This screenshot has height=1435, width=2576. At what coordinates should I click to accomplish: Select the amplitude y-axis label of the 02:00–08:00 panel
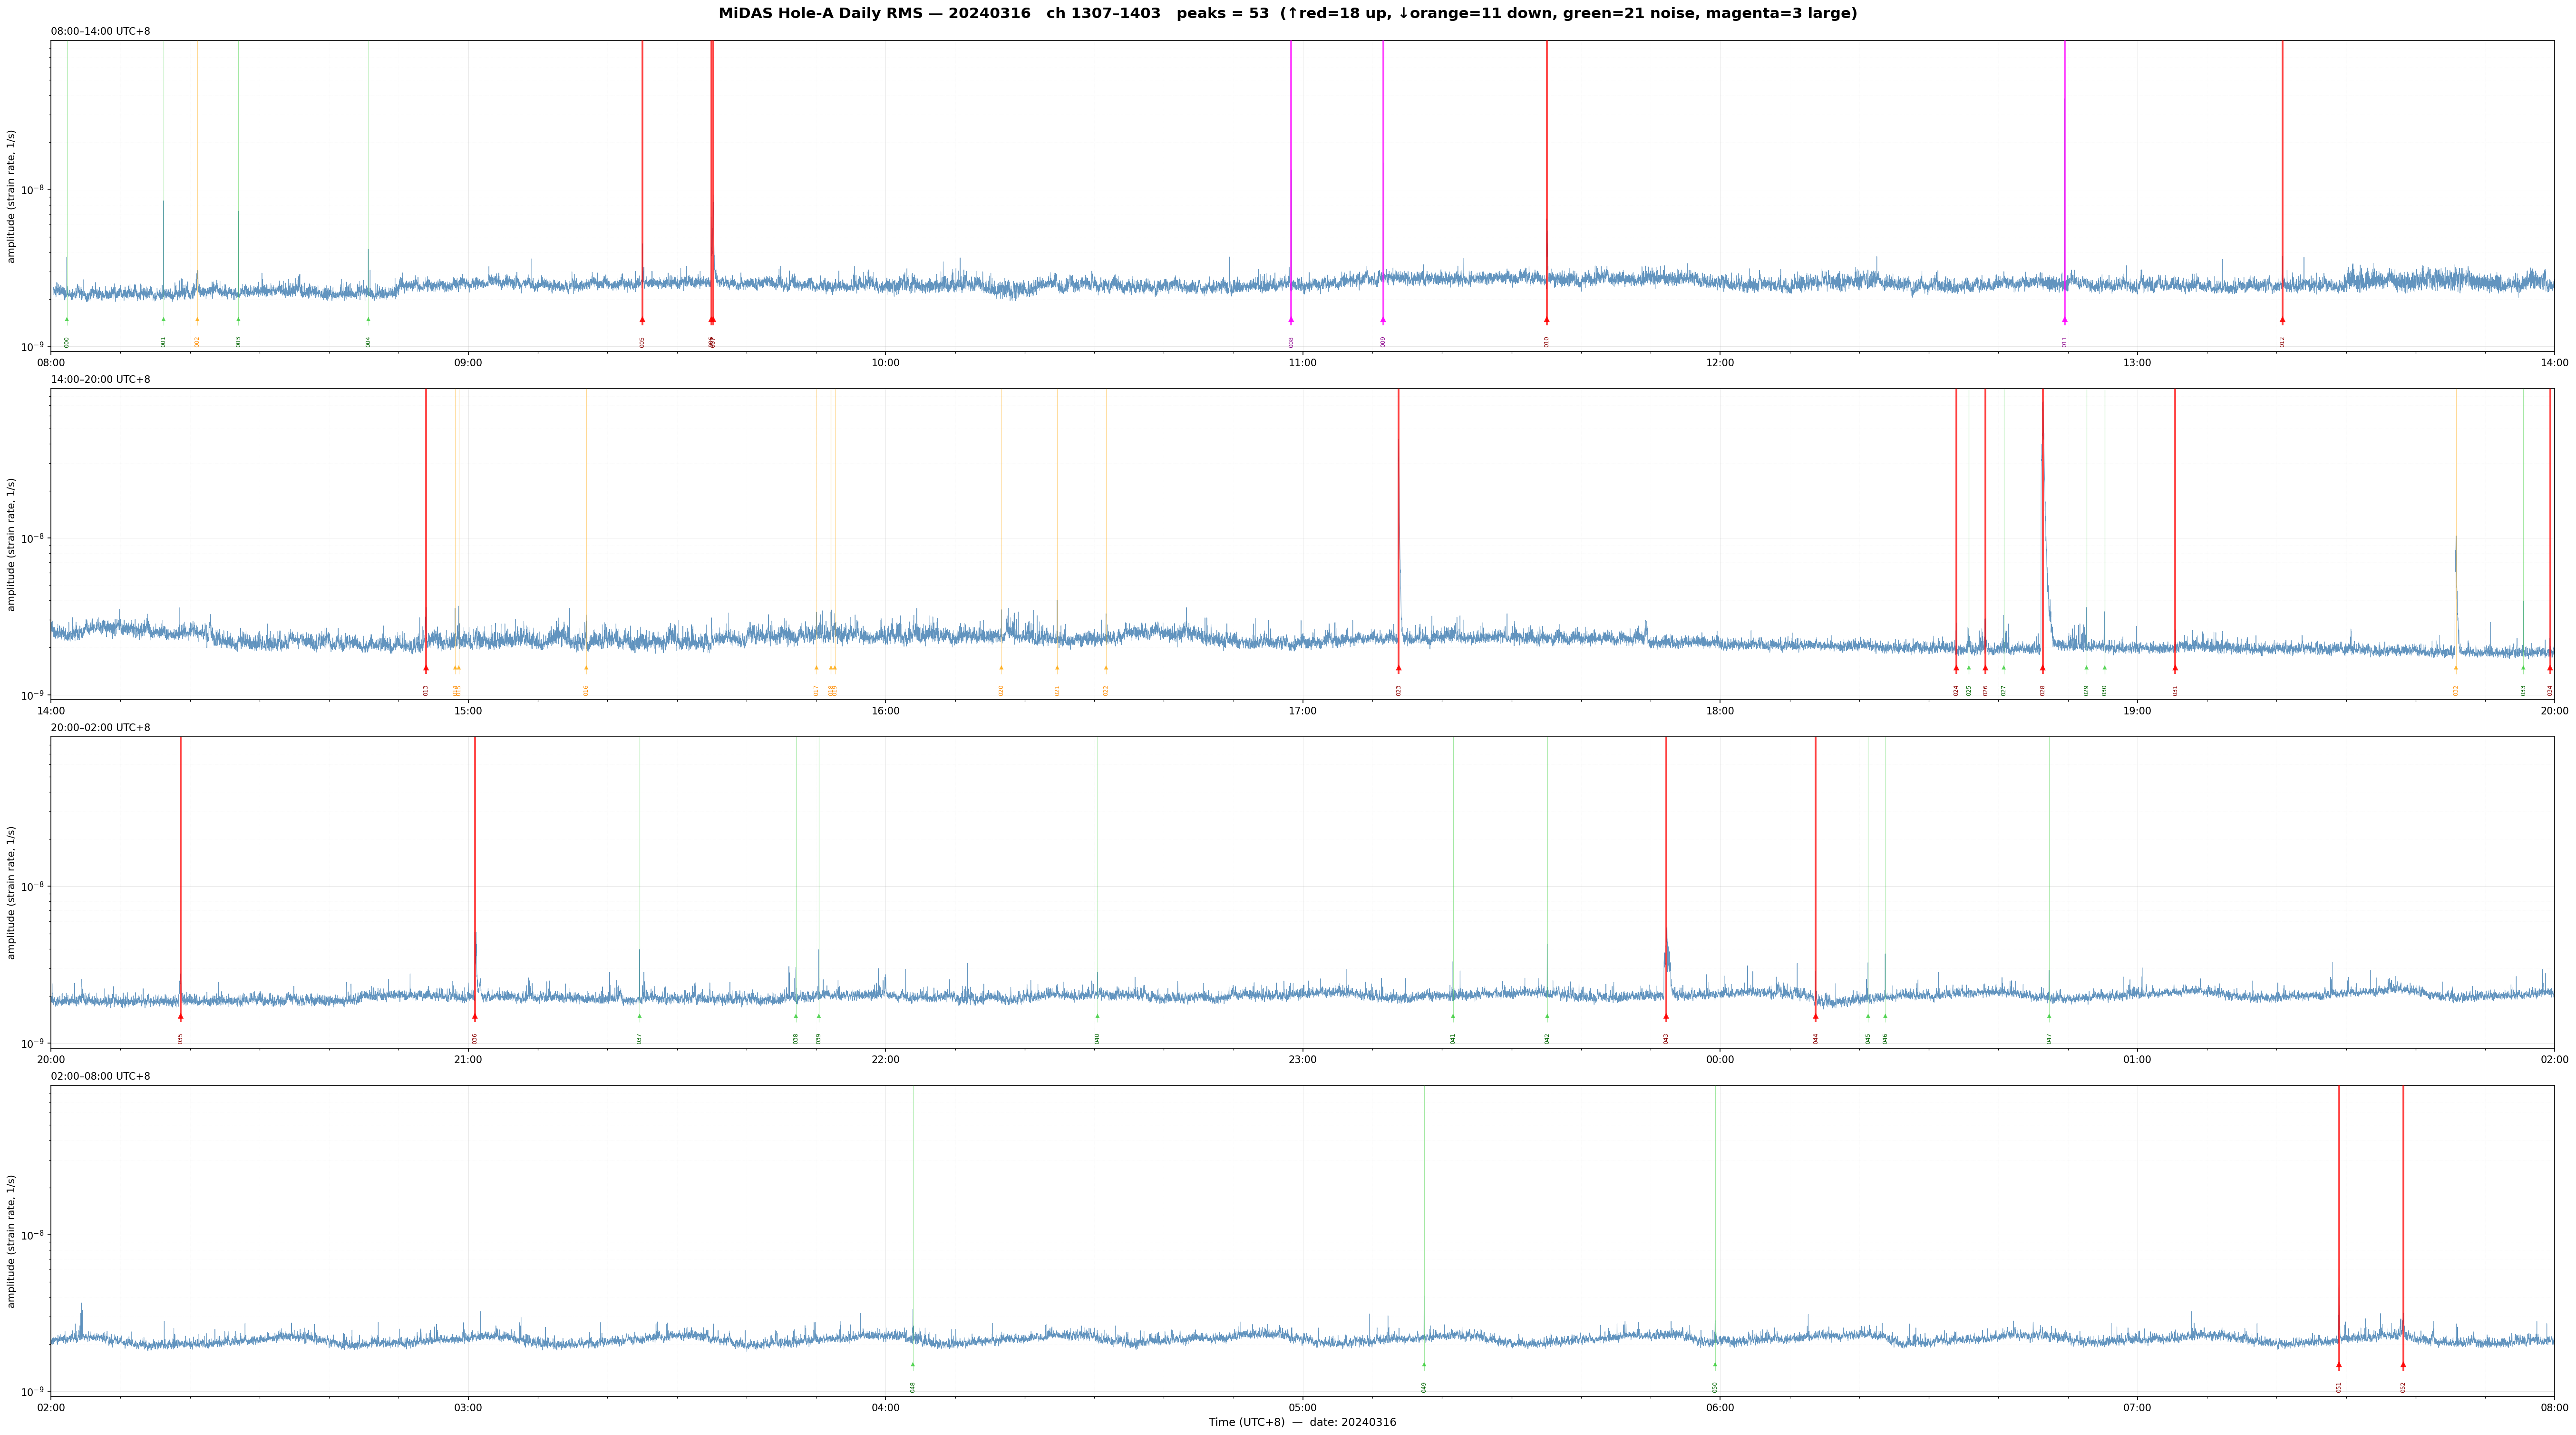tap(12, 1241)
